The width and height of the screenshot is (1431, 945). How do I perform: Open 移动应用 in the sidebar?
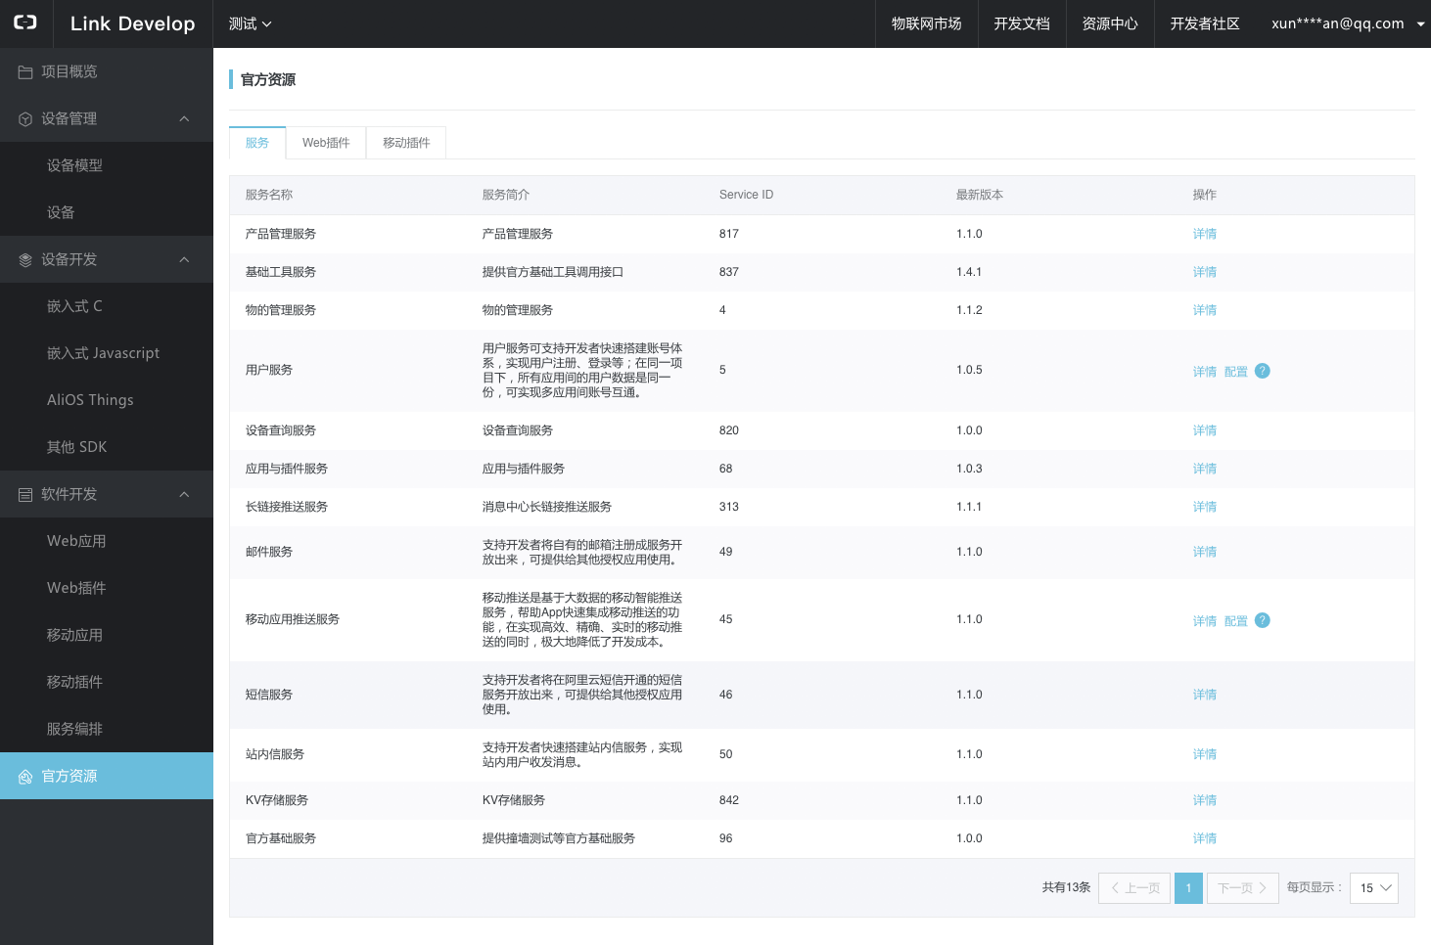pos(107,635)
